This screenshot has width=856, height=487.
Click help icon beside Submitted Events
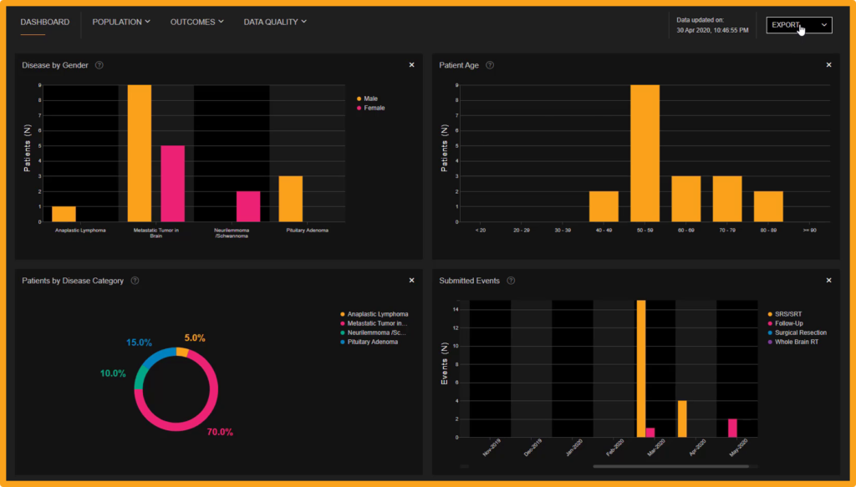pyautogui.click(x=511, y=281)
